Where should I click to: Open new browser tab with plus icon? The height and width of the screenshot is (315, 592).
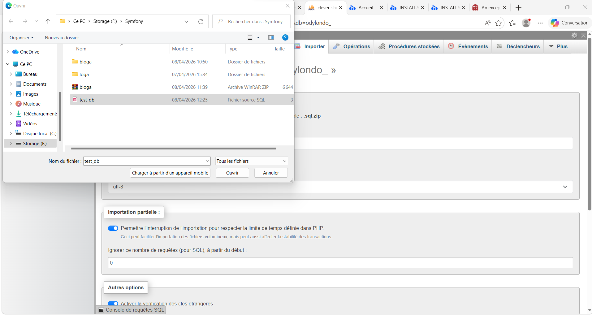519,8
